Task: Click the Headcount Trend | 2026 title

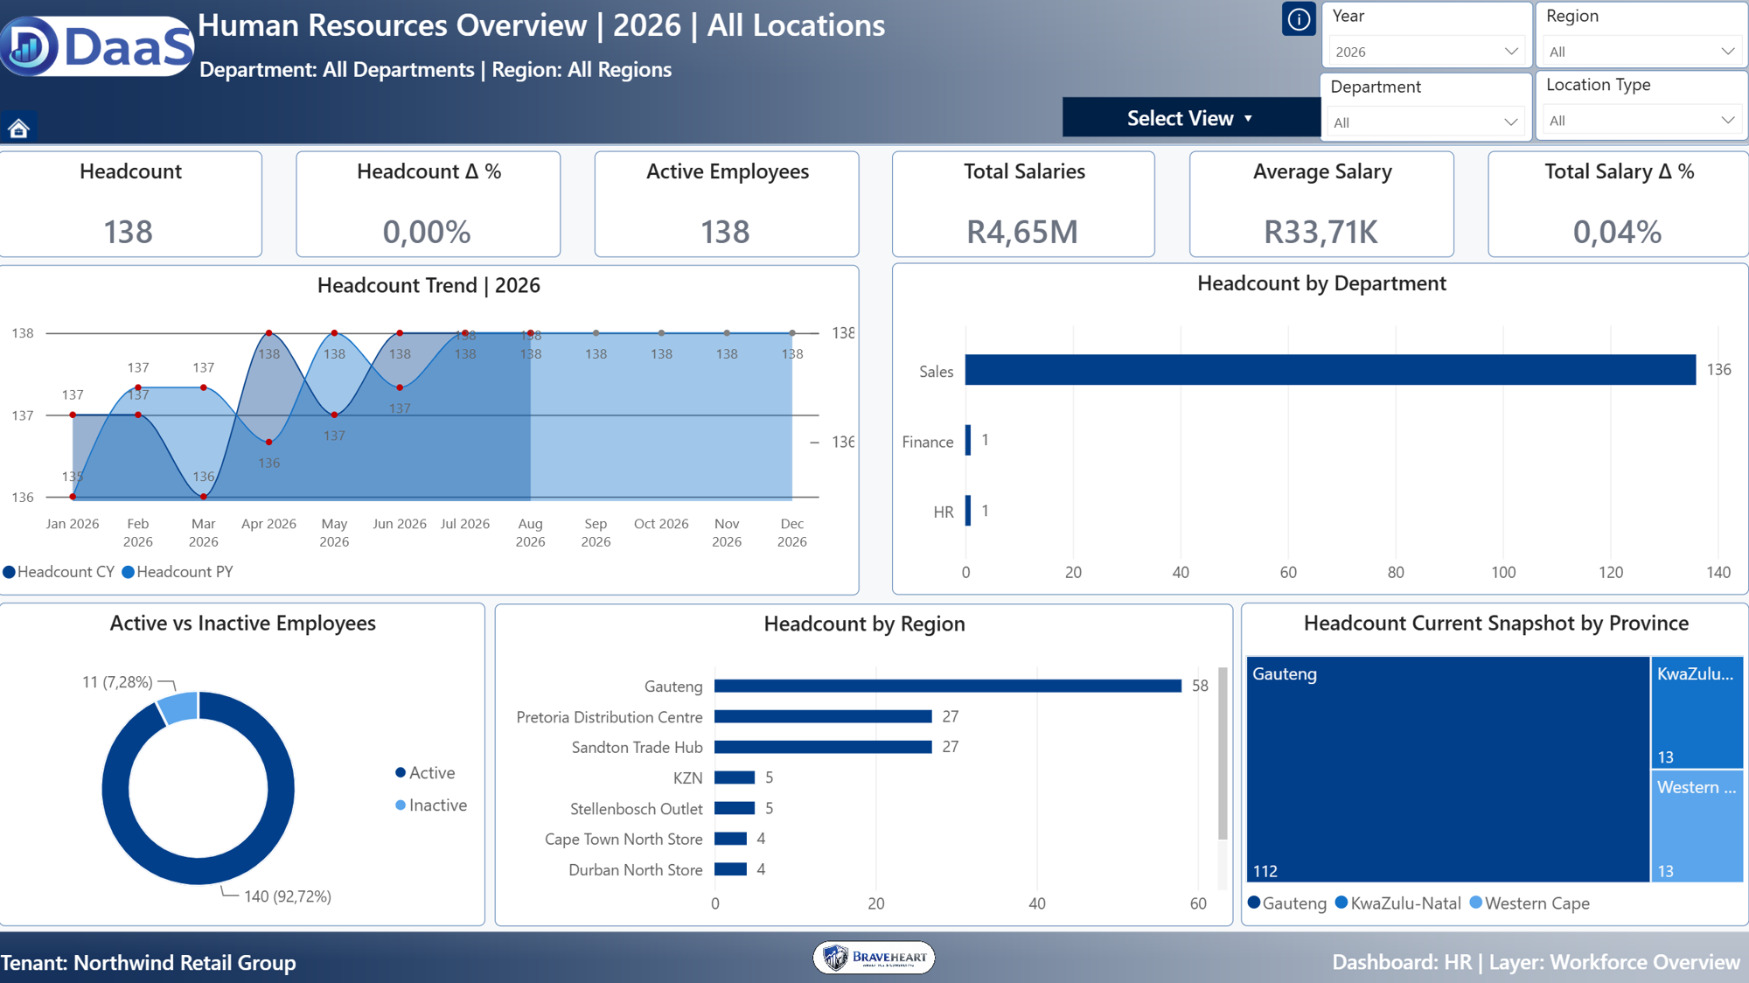Action: pos(429,286)
